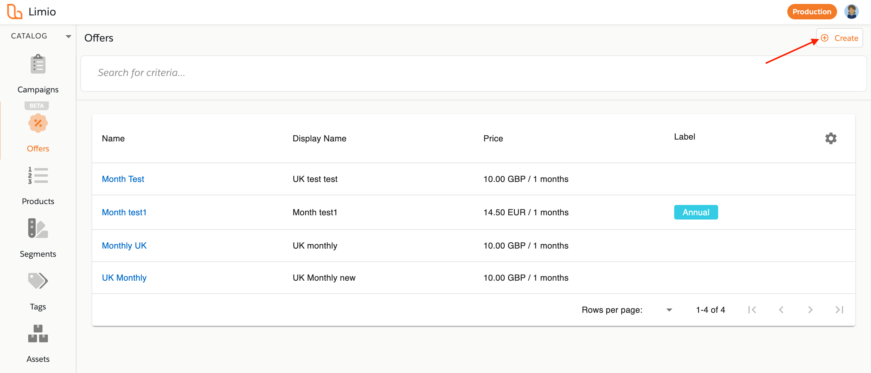Click the Production environment button
Viewport: 871px width, 373px height.
tap(812, 12)
